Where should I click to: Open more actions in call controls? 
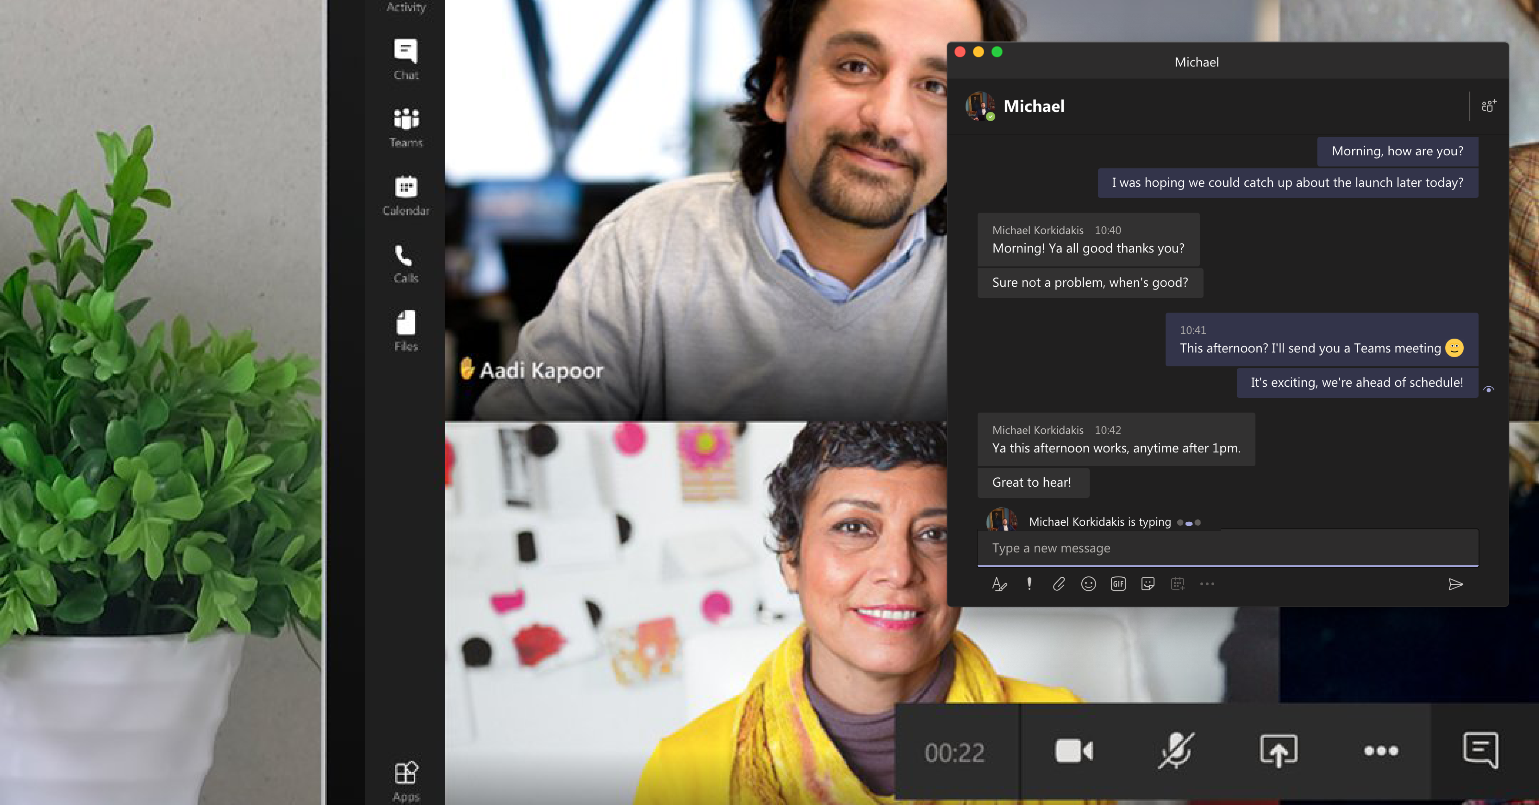click(1381, 751)
